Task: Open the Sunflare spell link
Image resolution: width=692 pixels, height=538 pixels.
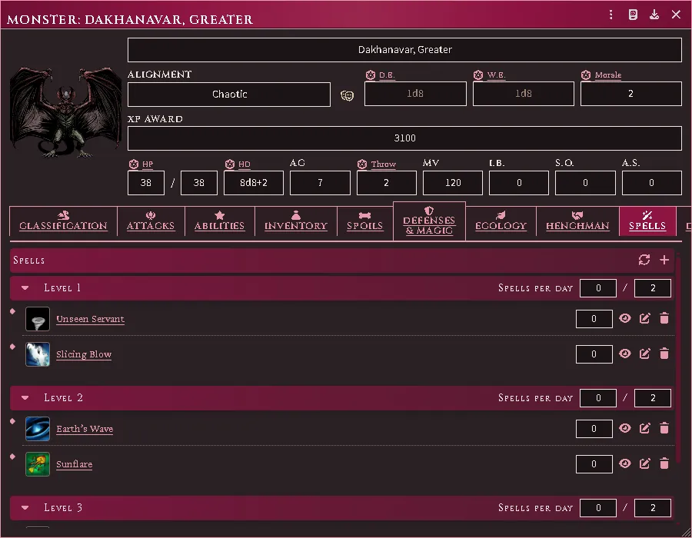Action: pos(74,464)
